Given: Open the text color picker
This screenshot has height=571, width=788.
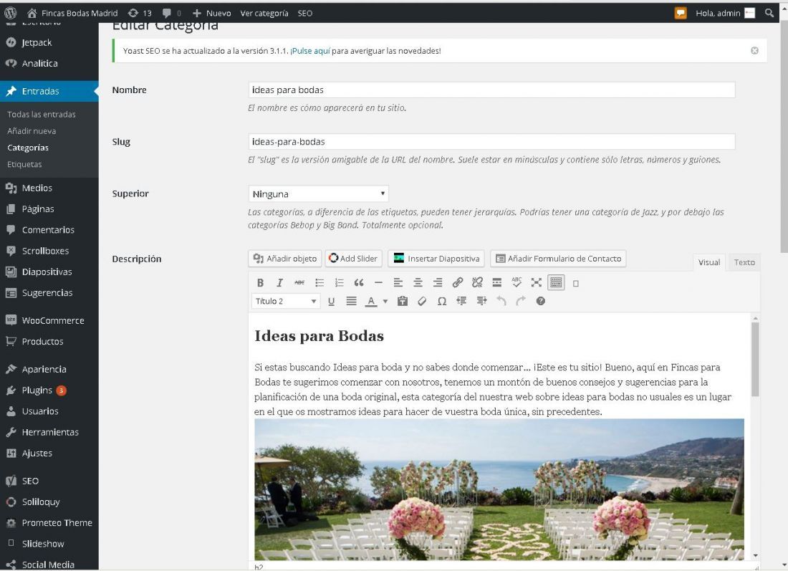Looking at the screenshot, I should coord(371,301).
